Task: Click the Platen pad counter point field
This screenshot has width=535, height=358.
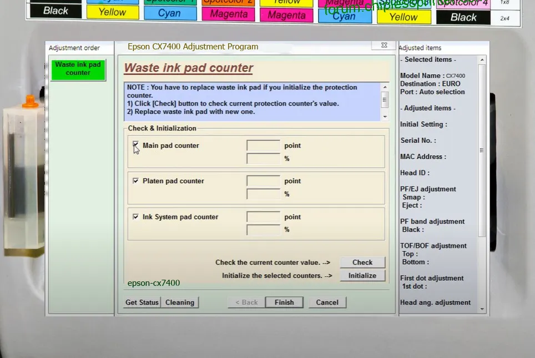Action: pyautogui.click(x=264, y=181)
